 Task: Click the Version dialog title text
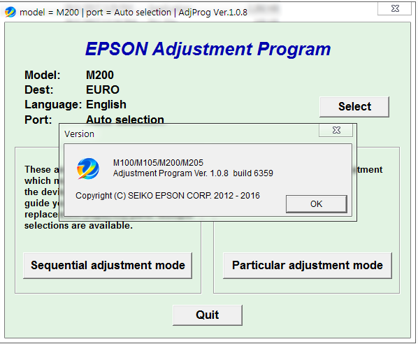(80, 134)
